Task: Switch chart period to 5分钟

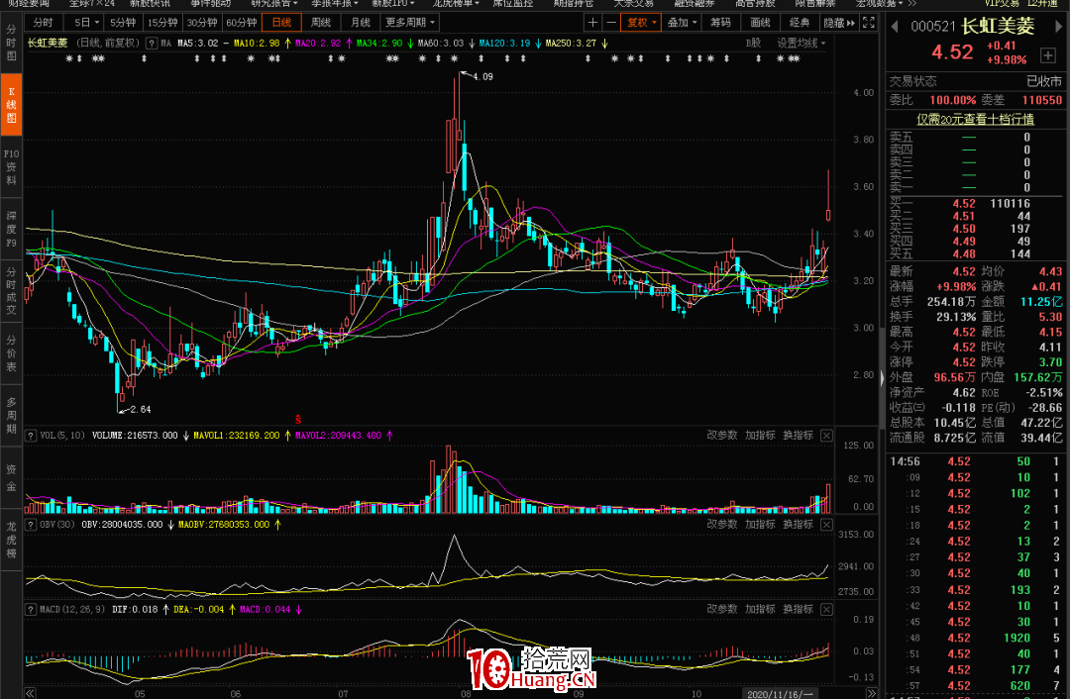Action: tap(122, 23)
